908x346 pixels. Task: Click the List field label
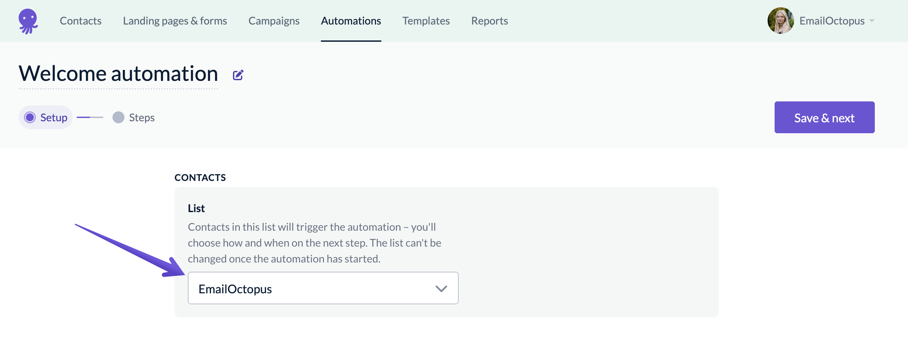click(x=196, y=208)
